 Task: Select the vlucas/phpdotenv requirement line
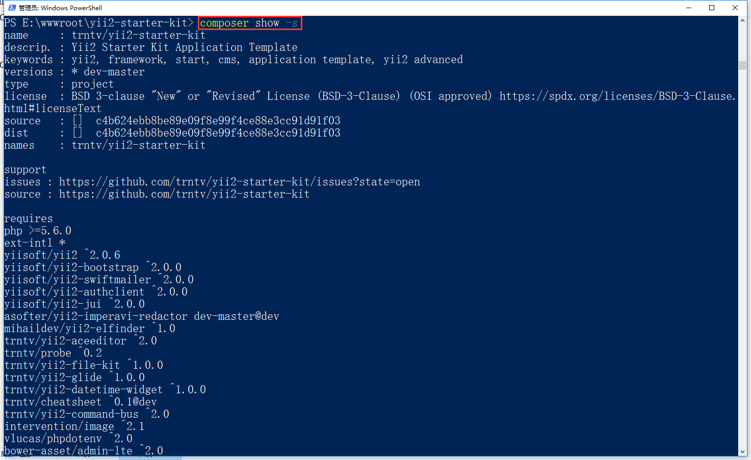(x=68, y=439)
